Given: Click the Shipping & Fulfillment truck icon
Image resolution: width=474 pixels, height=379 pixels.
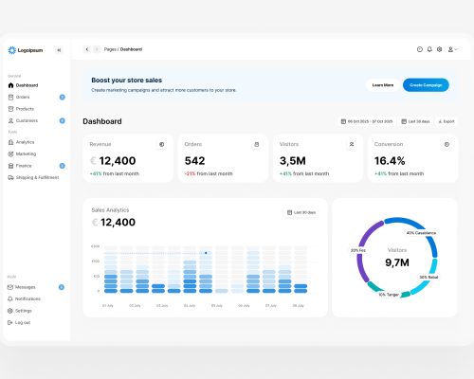Looking at the screenshot, I should coord(10,177).
